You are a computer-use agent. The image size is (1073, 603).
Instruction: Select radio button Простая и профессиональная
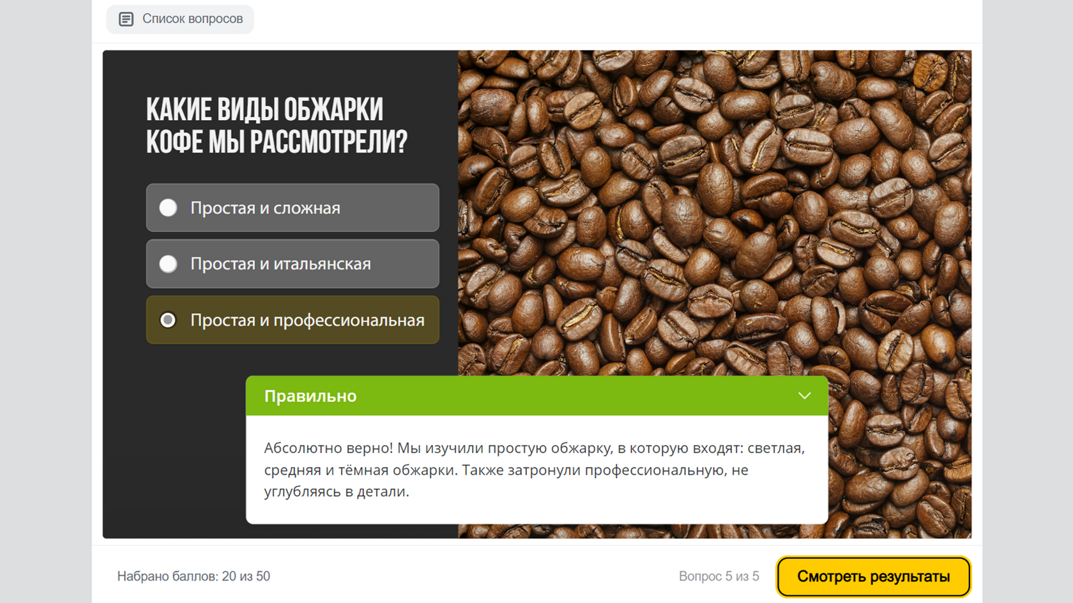[x=168, y=320]
